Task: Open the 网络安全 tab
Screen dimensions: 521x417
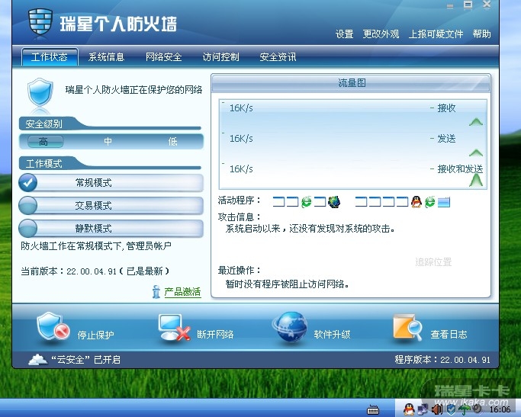Action: point(163,56)
